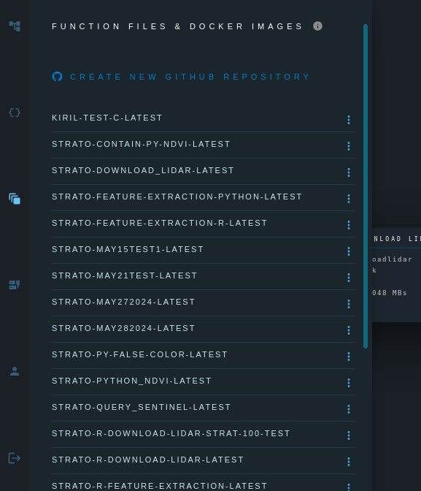Open options menu for STRATO-PYTHON_NDVI-LATEST
The width and height of the screenshot is (421, 491).
click(349, 383)
